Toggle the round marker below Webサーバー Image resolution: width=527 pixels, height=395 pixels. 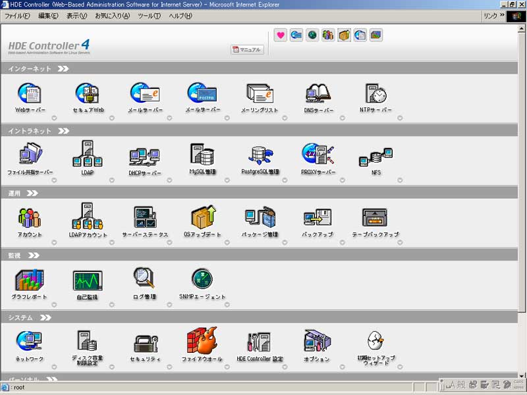[54, 118]
